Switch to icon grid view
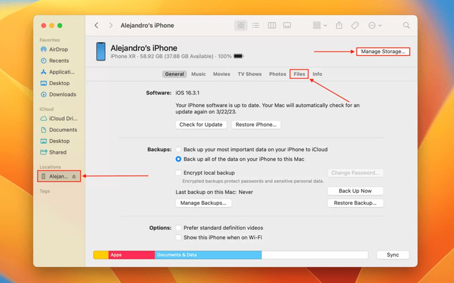This screenshot has height=283, width=454. click(241, 25)
